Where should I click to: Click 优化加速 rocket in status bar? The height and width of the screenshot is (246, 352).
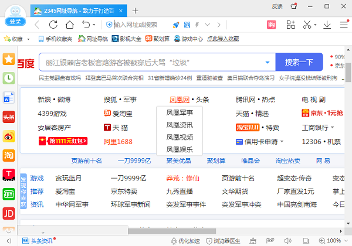click(x=185, y=241)
